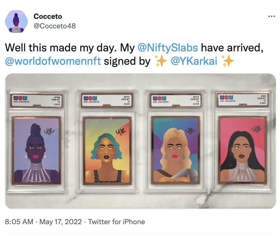Viewport: 280px width, 236px height.
Task: Open the @Cocceto48 handle
Action: point(54,26)
